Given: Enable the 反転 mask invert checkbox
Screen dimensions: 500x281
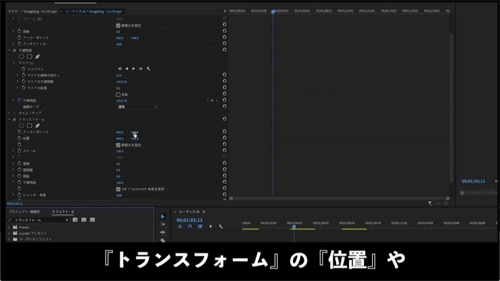Looking at the screenshot, I should (x=117, y=94).
